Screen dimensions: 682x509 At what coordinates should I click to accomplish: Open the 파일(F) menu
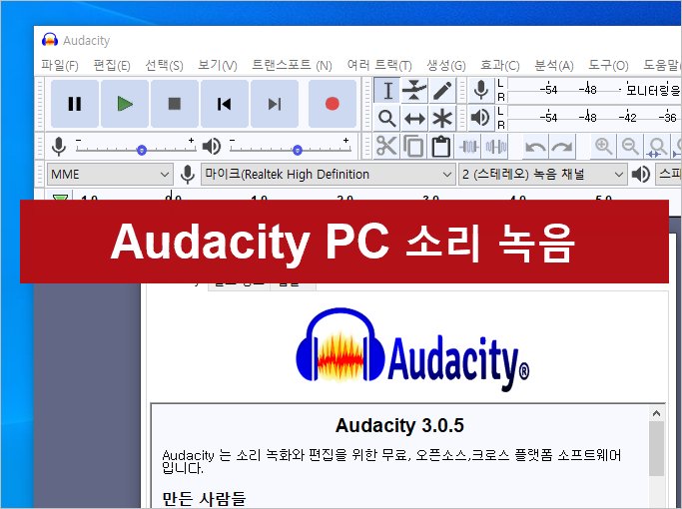tap(60, 65)
